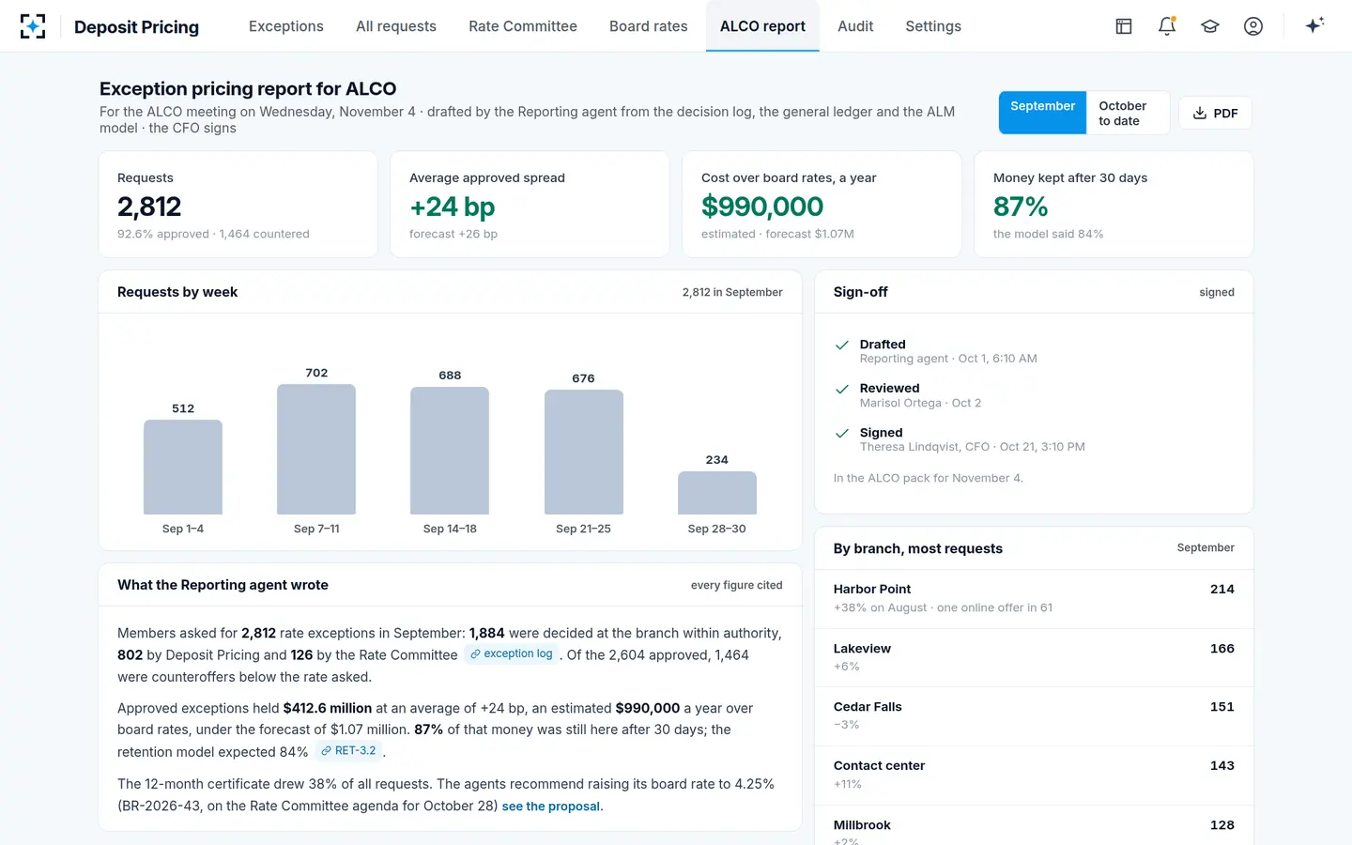1352x845 pixels.
Task: Switch the report to September
Action: [1042, 113]
